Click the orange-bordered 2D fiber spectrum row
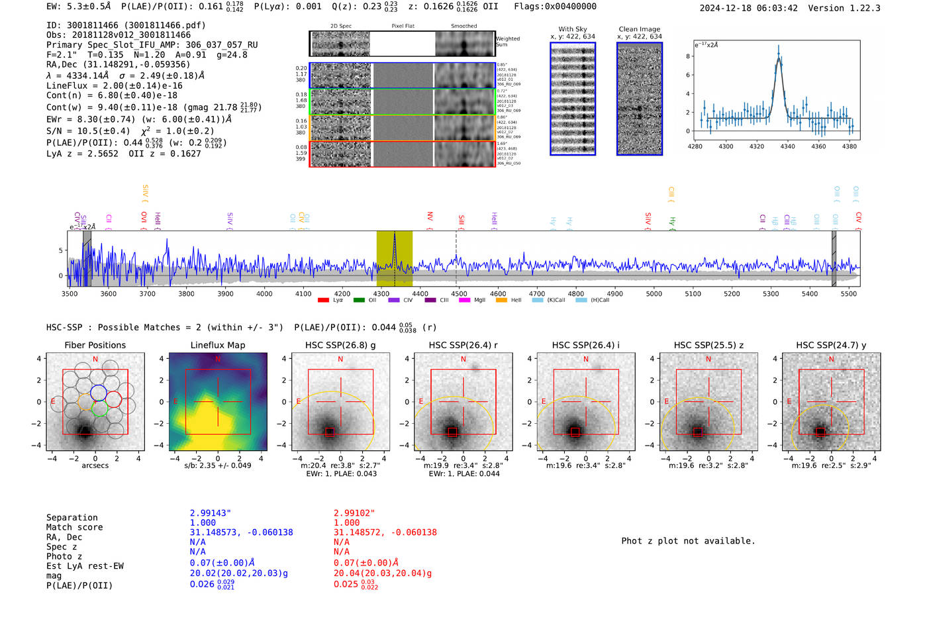The width and height of the screenshot is (927, 631). 403,128
